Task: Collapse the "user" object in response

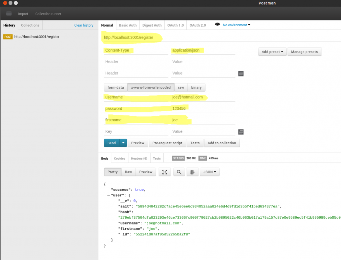Action: coord(108,195)
